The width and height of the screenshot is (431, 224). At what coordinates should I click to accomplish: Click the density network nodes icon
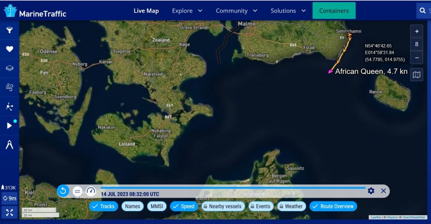(9, 107)
